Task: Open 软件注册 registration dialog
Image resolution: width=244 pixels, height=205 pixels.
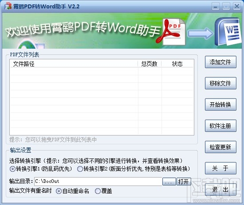Action: click(220, 126)
